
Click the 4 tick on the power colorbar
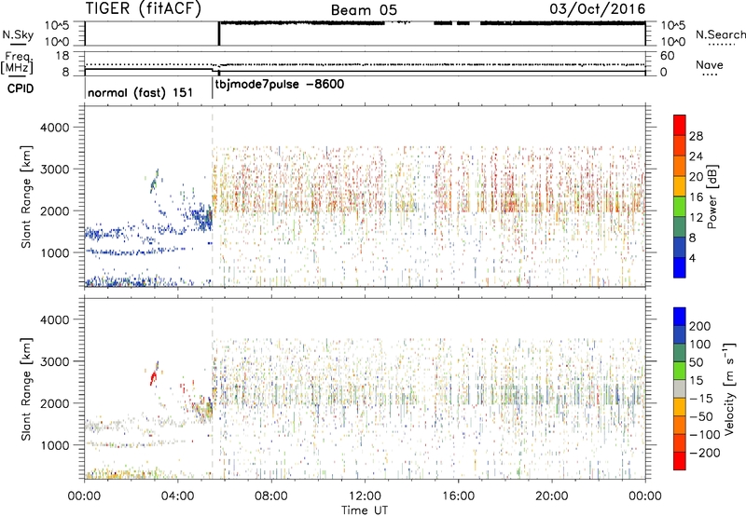[692, 258]
